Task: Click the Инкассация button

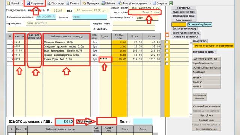Action: click(206, 72)
